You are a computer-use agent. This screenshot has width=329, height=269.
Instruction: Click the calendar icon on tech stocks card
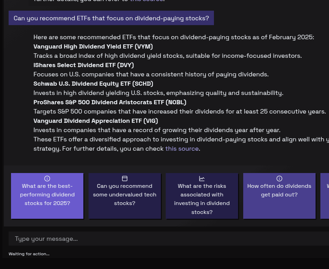[x=124, y=178]
